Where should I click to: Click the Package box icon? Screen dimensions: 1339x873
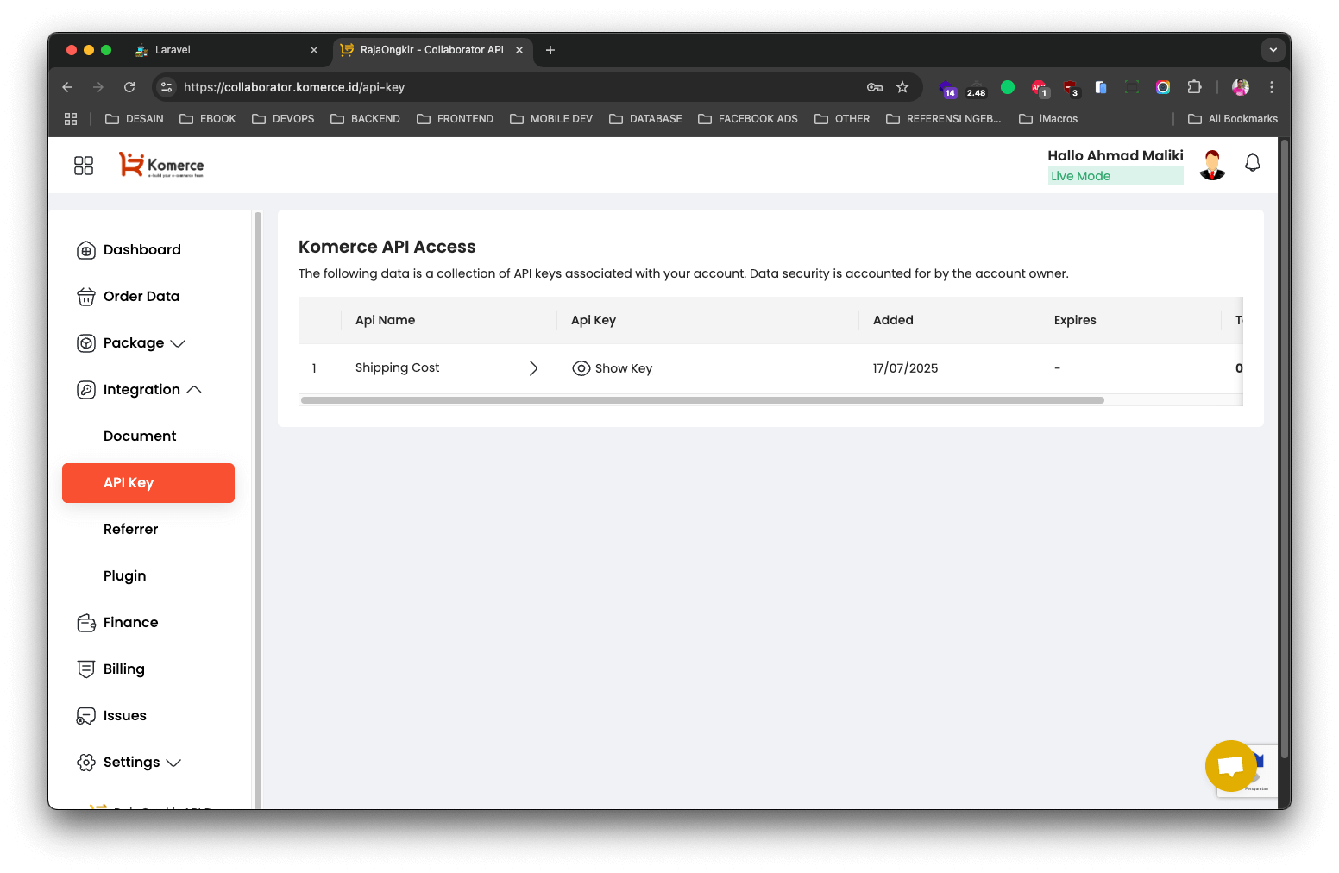(86, 343)
